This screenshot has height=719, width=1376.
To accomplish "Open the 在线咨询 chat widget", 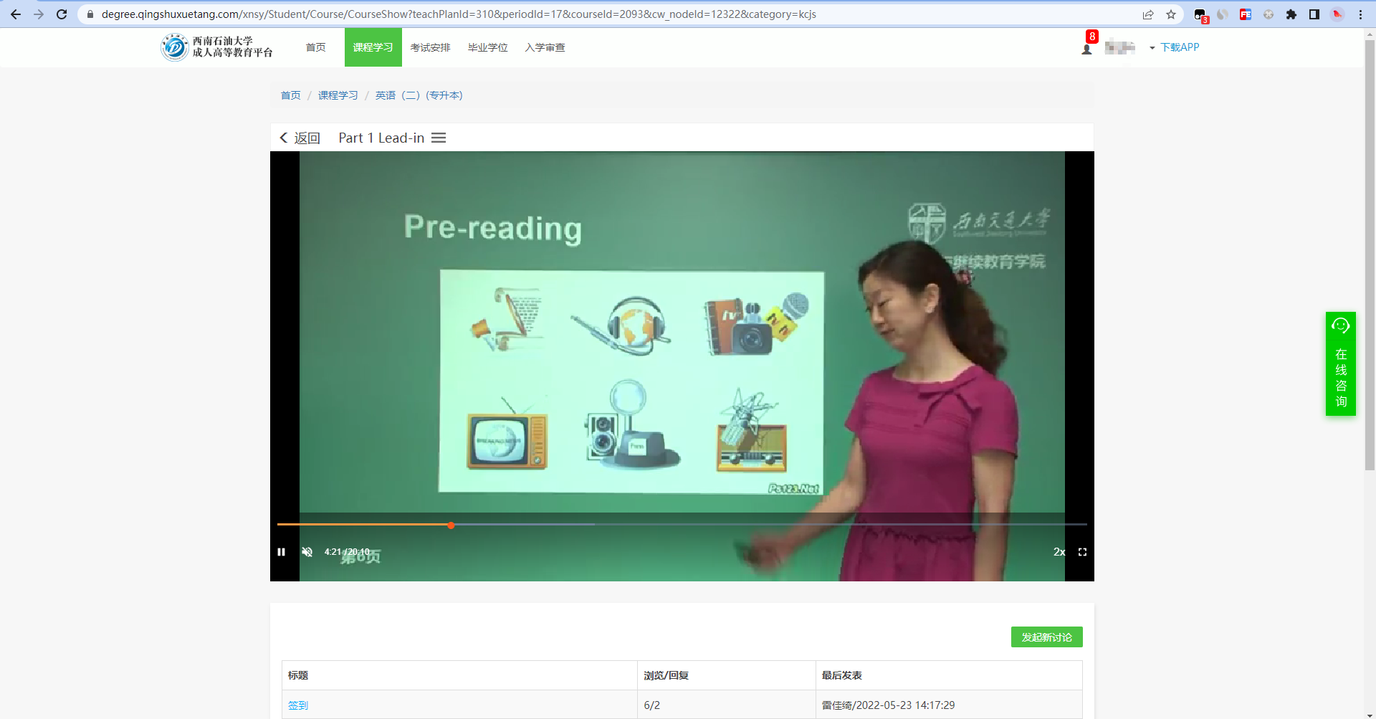I will coord(1341,364).
